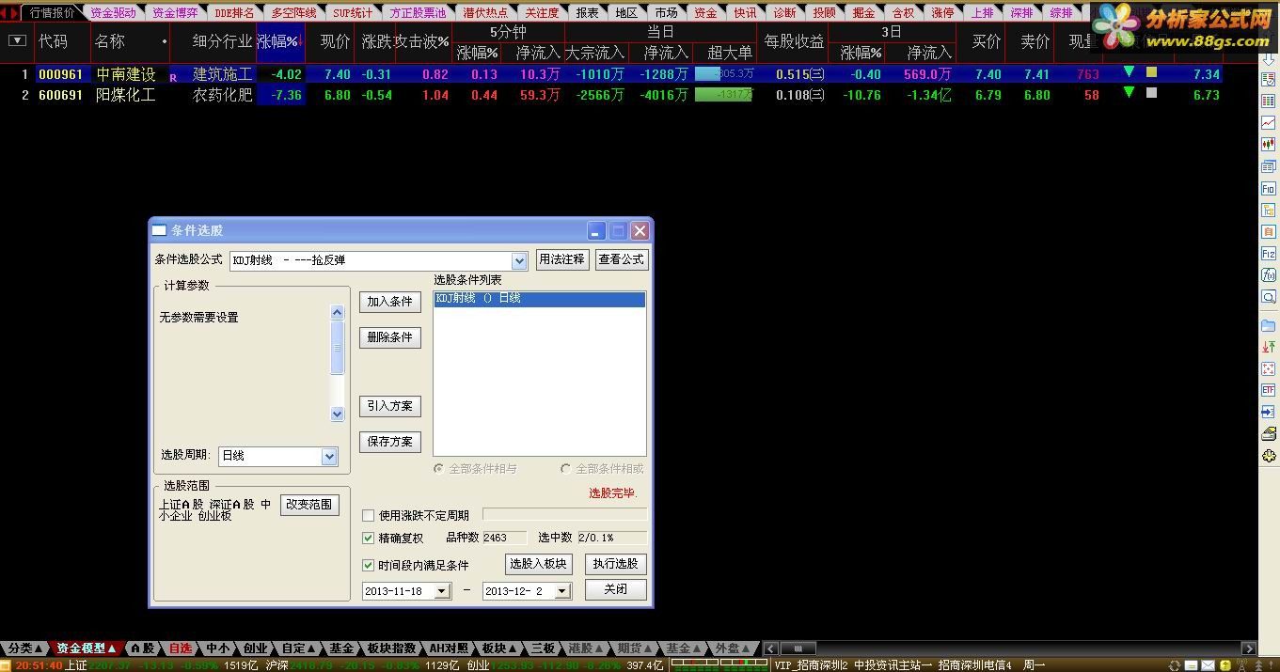
Task: Switch to the 资金驱动 top tab
Action: [x=114, y=13]
